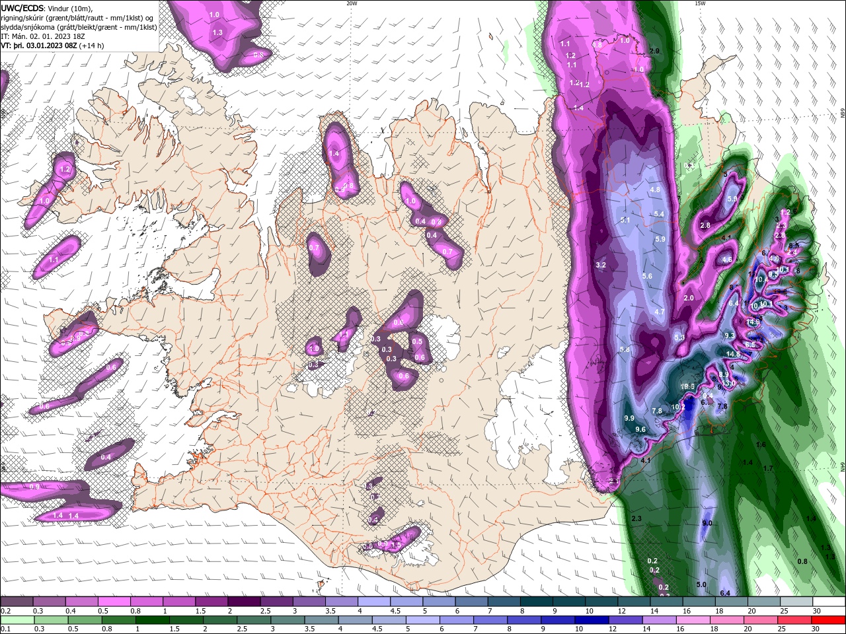Select the '4.8' snowfall value

656,190
